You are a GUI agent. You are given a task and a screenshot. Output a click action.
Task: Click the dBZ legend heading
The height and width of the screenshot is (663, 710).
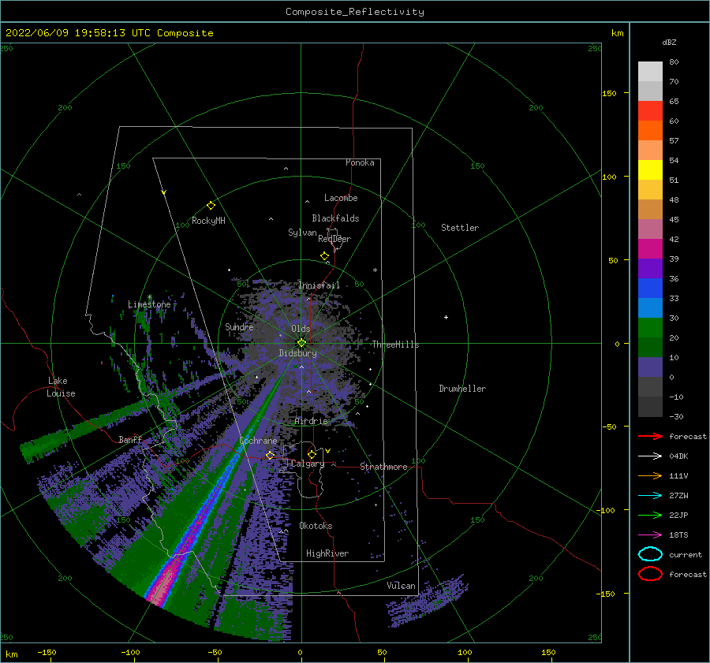pos(669,42)
